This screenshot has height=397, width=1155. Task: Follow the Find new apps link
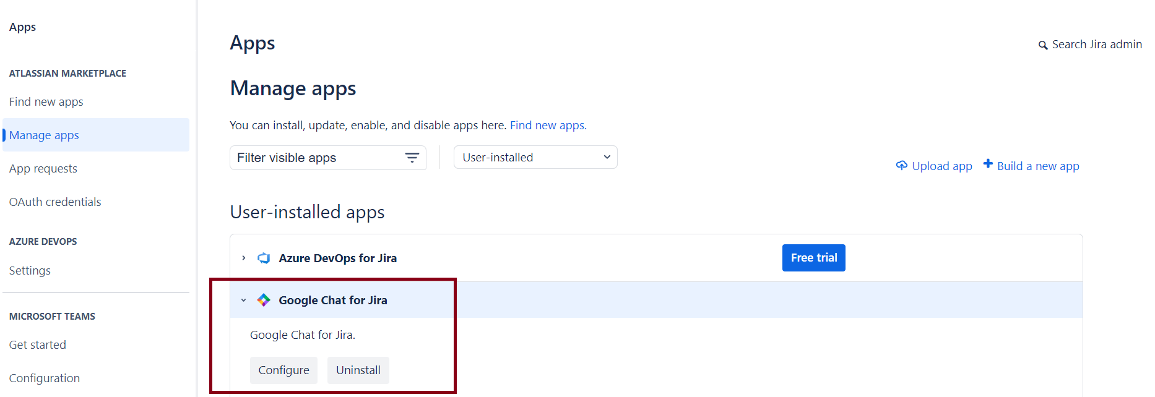point(548,126)
